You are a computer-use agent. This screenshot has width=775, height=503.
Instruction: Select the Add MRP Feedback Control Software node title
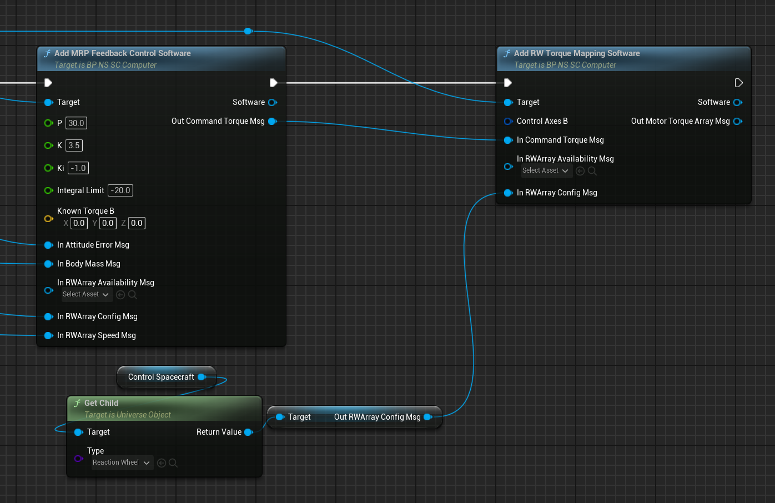pos(123,53)
